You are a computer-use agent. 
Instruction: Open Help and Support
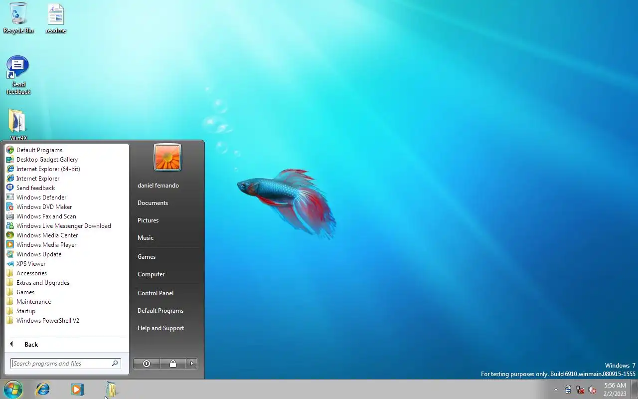pyautogui.click(x=167, y=328)
